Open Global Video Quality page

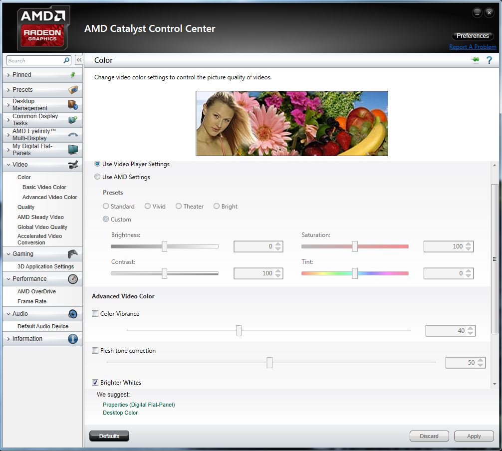point(42,227)
